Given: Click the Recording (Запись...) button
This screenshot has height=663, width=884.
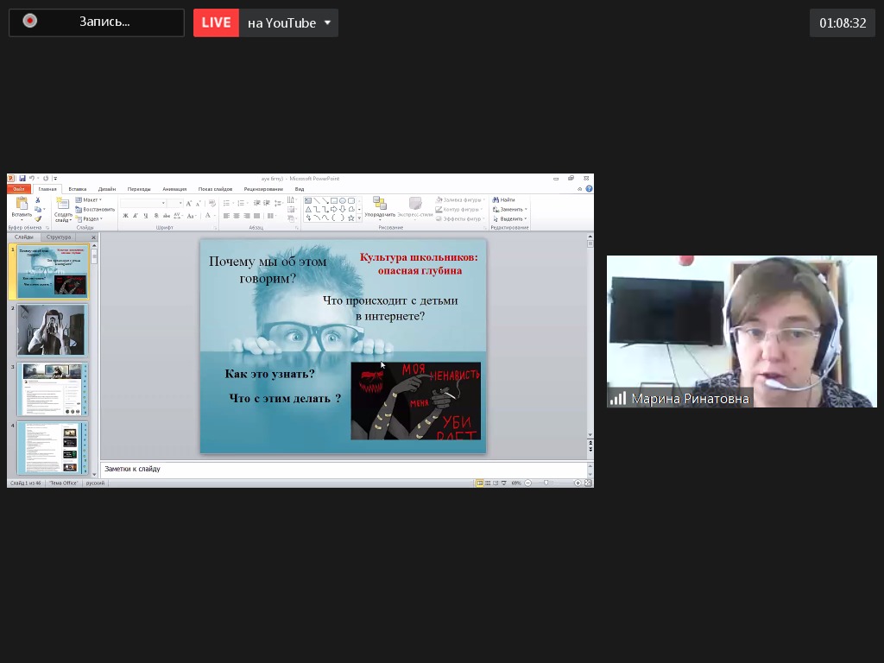Looking at the screenshot, I should (97, 22).
